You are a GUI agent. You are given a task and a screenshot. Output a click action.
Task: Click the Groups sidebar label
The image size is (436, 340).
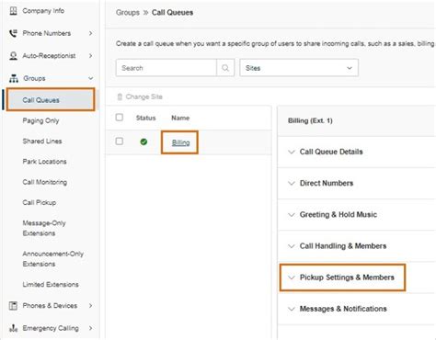pos(34,78)
